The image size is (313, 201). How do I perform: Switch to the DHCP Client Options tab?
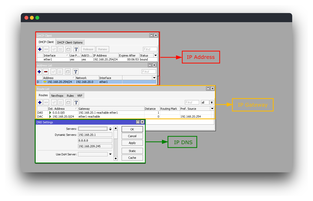(x=70, y=42)
